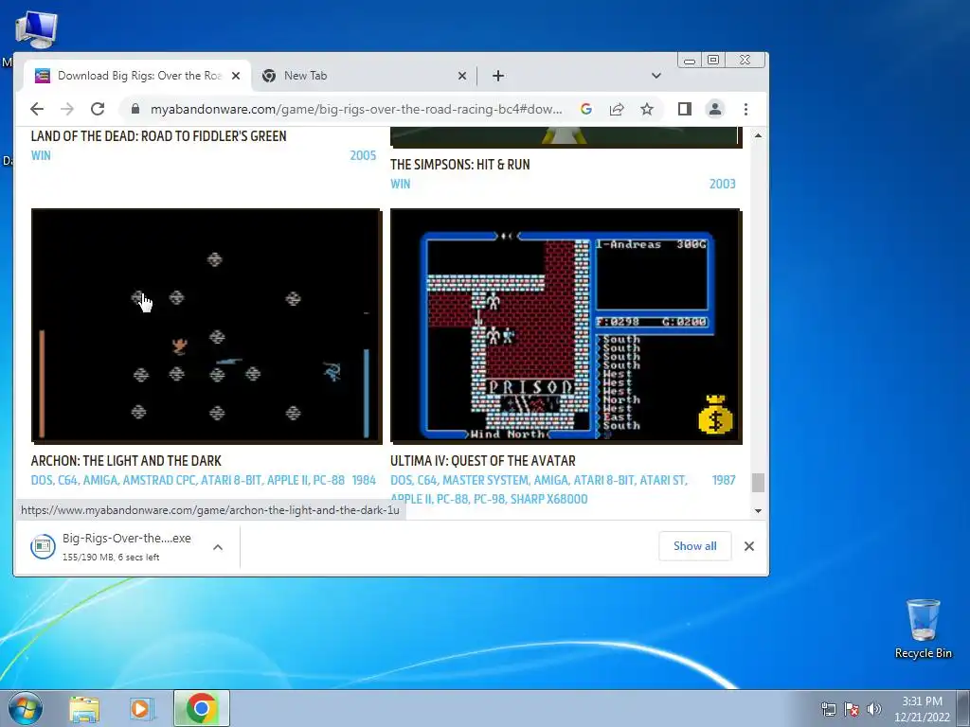The width and height of the screenshot is (970, 727).
Task: Click the Show desktop button
Action: (963, 708)
